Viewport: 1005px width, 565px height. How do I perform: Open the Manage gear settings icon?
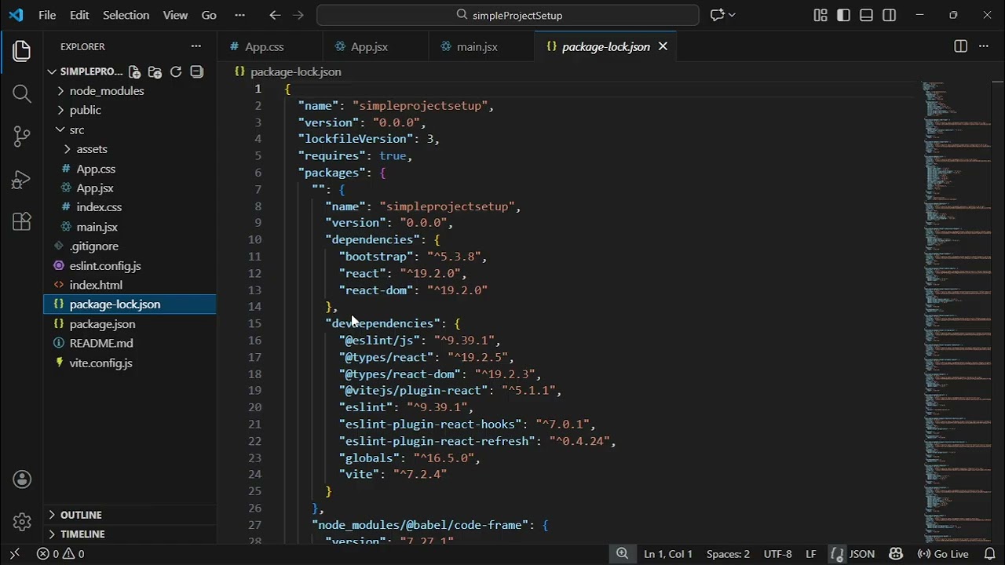pos(22,521)
